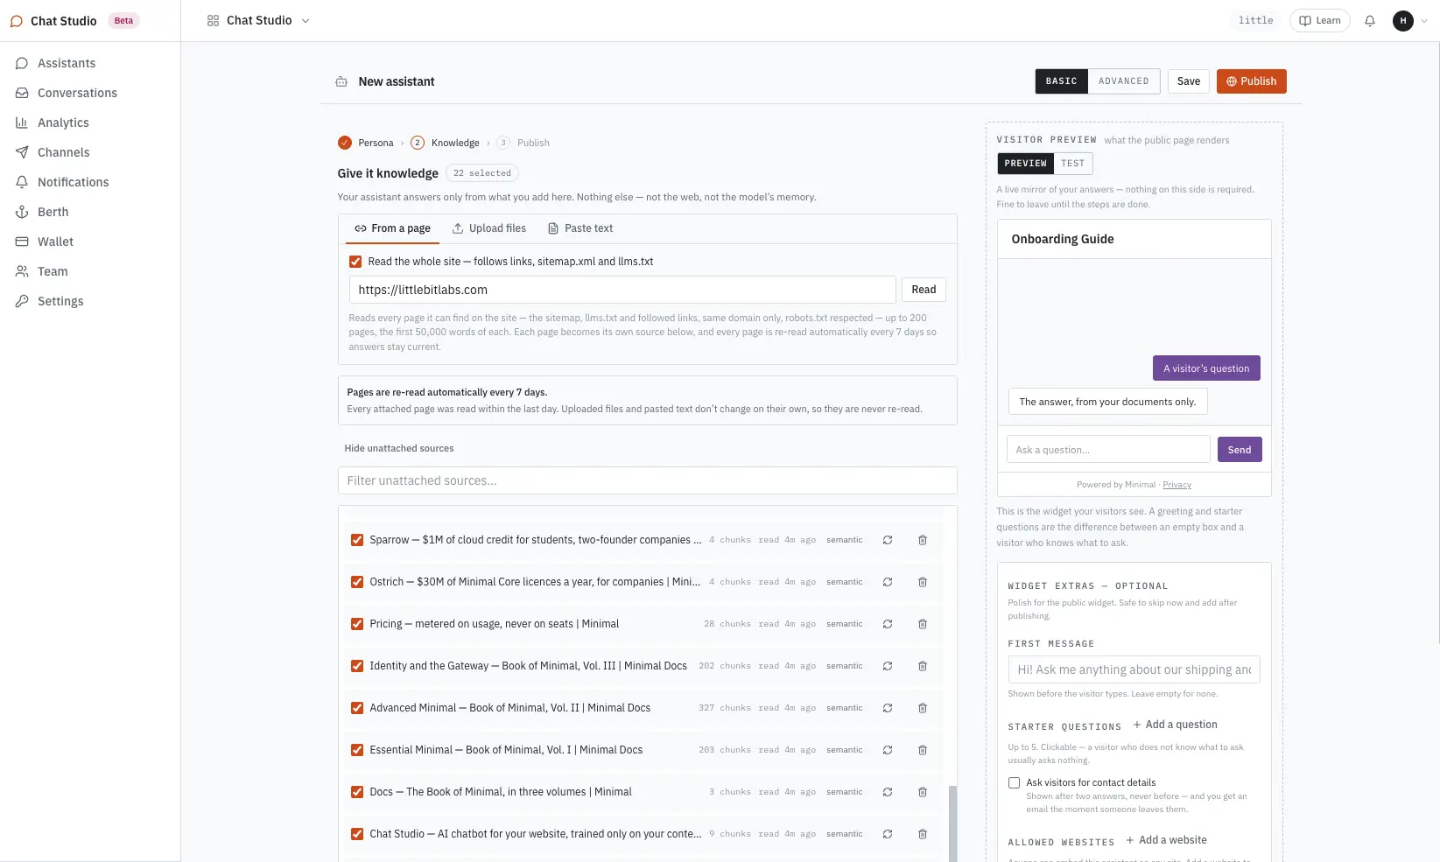Click the Privacy link in preview
The image size is (1440, 862).
click(x=1177, y=485)
